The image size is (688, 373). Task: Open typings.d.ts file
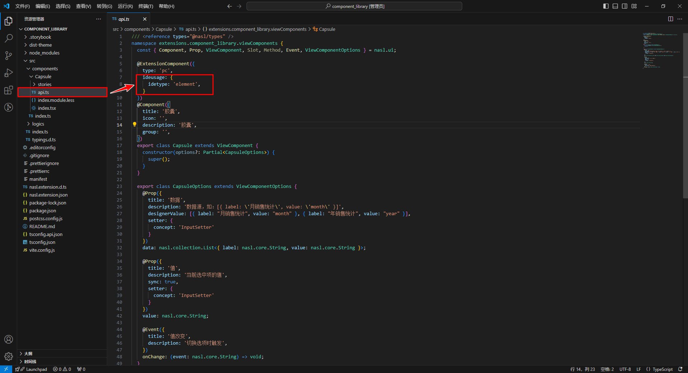pyautogui.click(x=62, y=140)
